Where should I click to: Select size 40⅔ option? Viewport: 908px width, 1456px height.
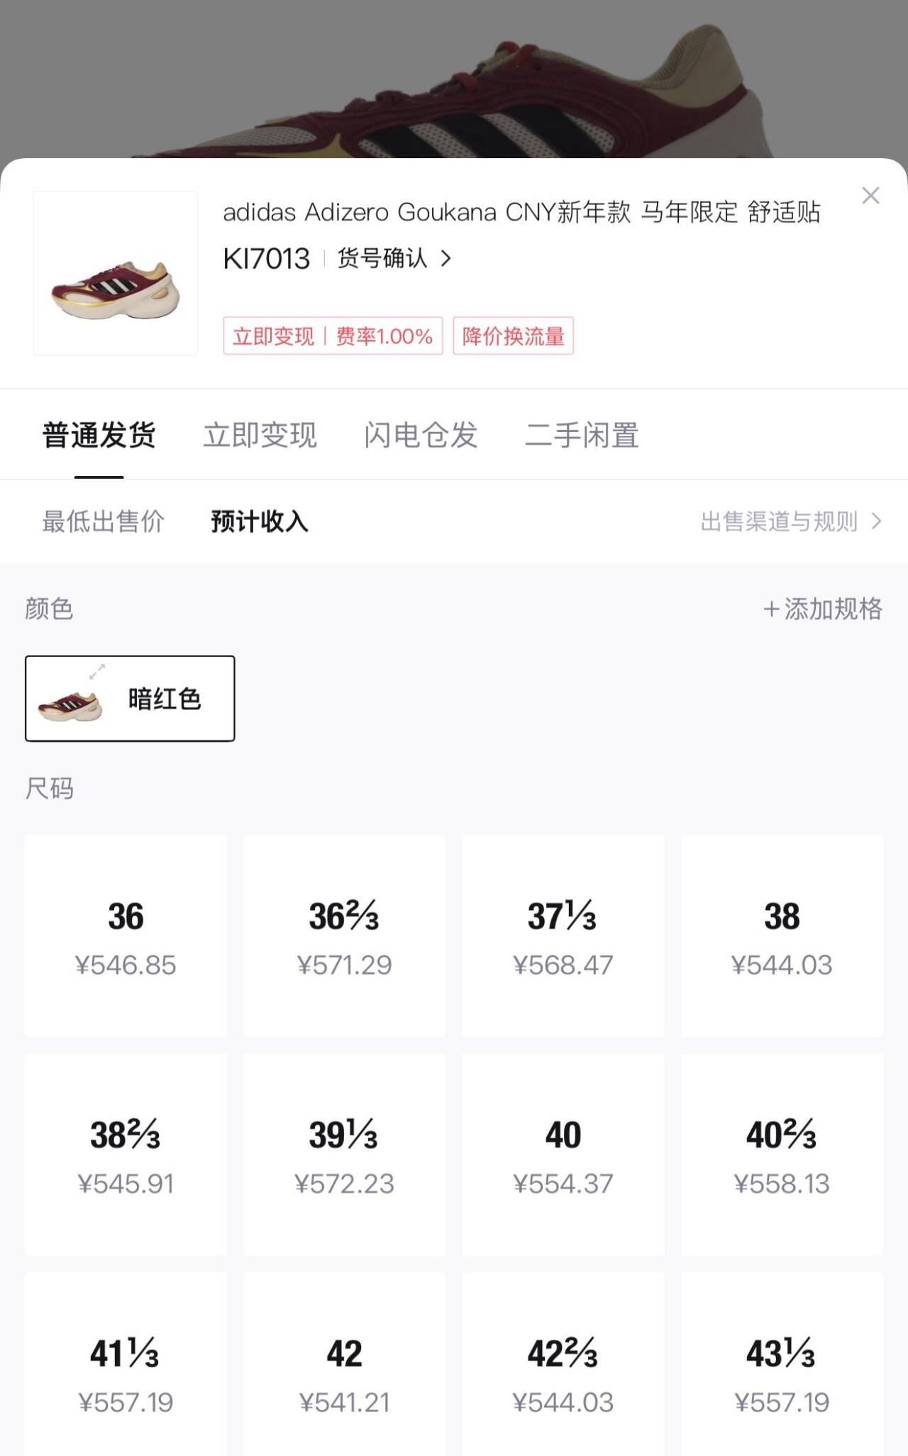(x=782, y=1154)
